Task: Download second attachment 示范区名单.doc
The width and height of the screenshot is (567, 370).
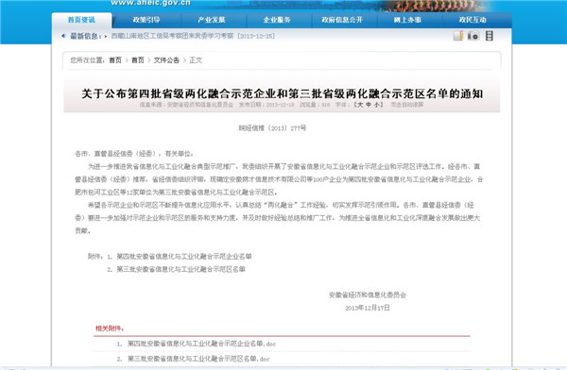Action: [198, 359]
